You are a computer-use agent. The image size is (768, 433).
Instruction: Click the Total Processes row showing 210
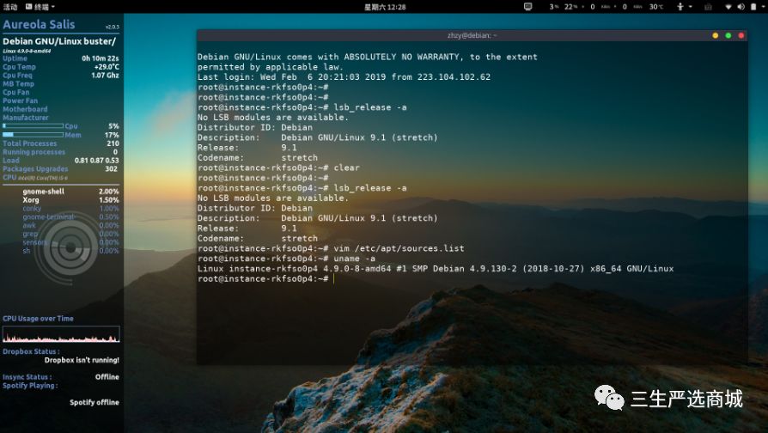pos(61,143)
